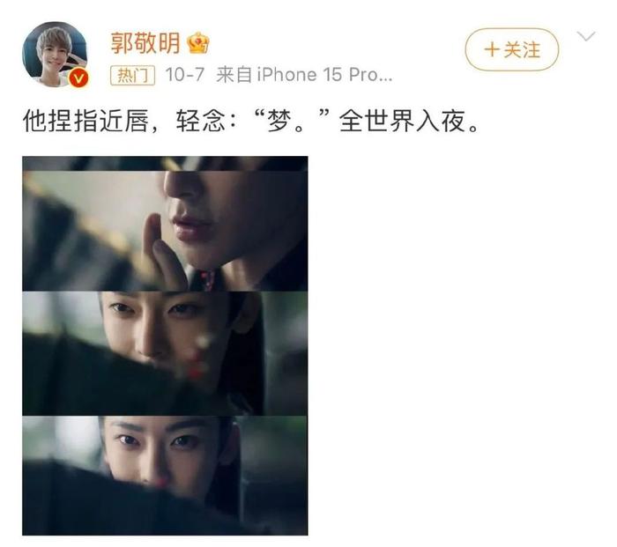Open the poster's round profile avatar

click(55, 55)
